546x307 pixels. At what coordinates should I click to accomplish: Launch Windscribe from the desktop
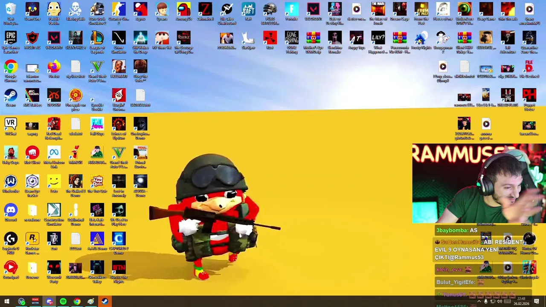pyautogui.click(x=11, y=184)
